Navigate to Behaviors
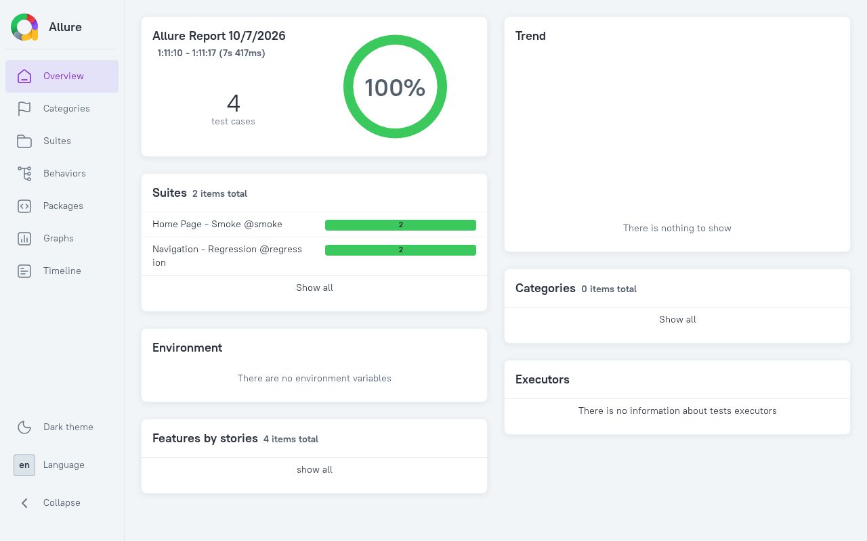867x541 pixels. [62, 174]
